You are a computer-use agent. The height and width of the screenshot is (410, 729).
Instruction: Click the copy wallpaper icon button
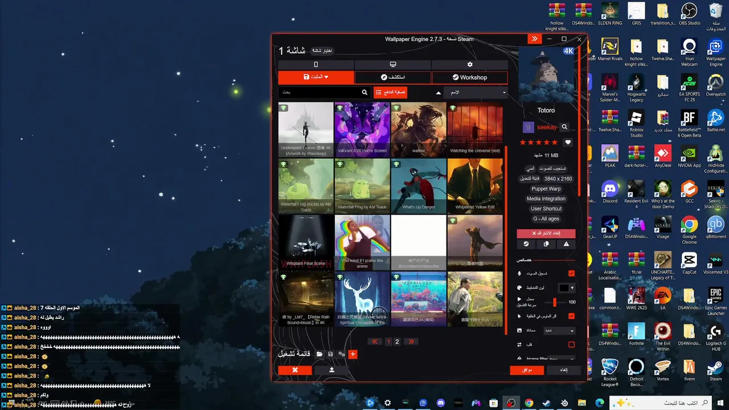coord(546,244)
